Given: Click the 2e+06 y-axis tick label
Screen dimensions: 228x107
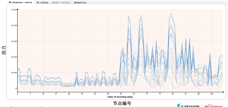Looking at the screenshot, I should click(14, 73).
